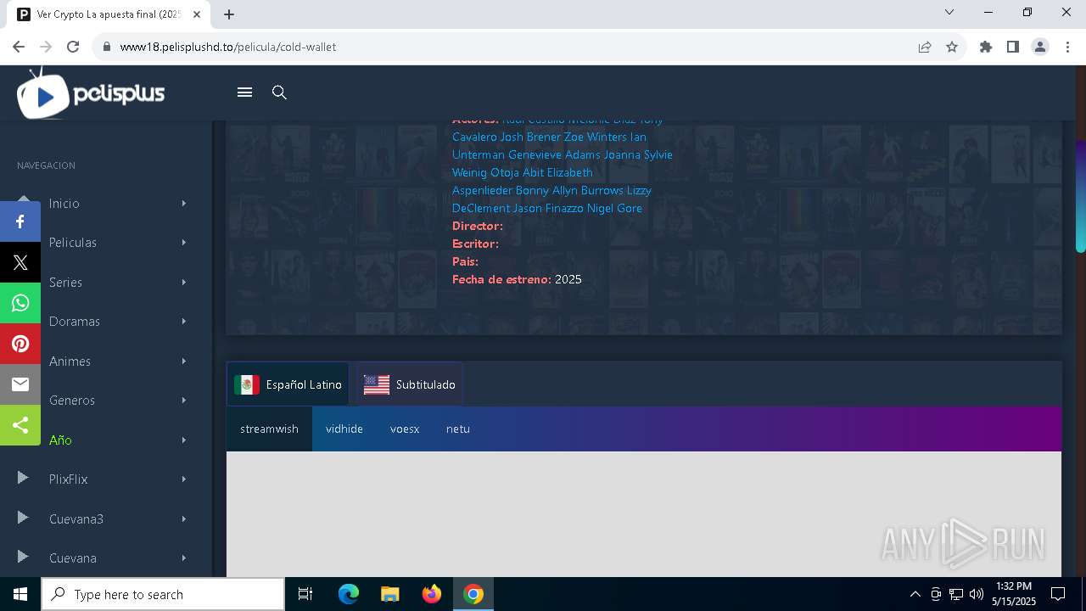This screenshot has width=1086, height=611.
Task: Open the Peliculas navigation item
Action: 73,243
